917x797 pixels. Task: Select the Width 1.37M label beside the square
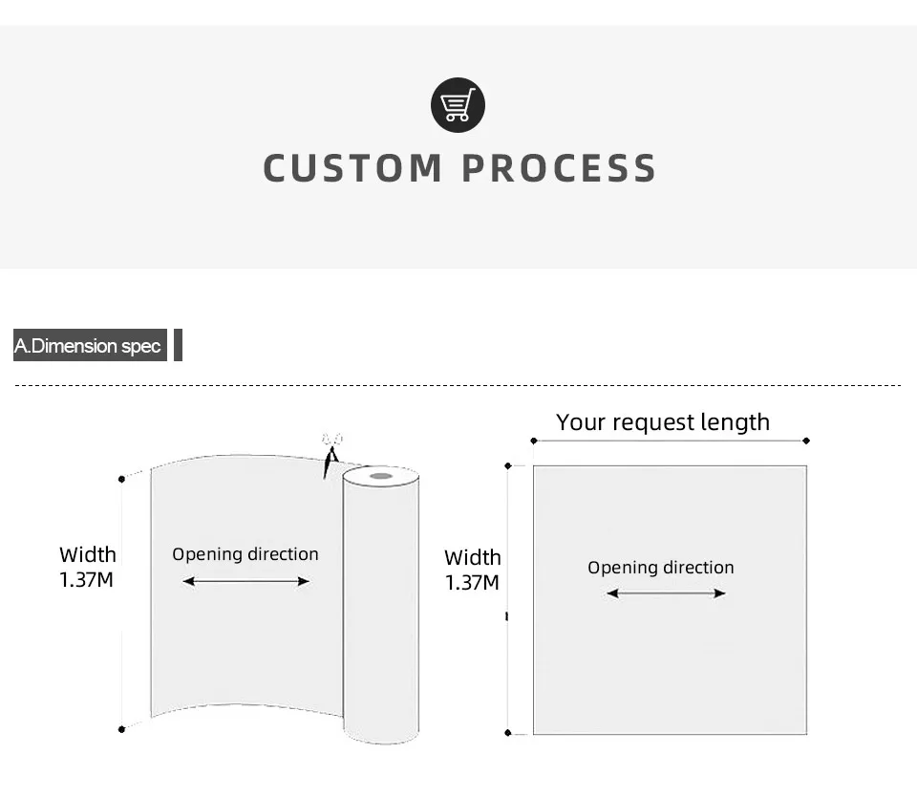472,570
